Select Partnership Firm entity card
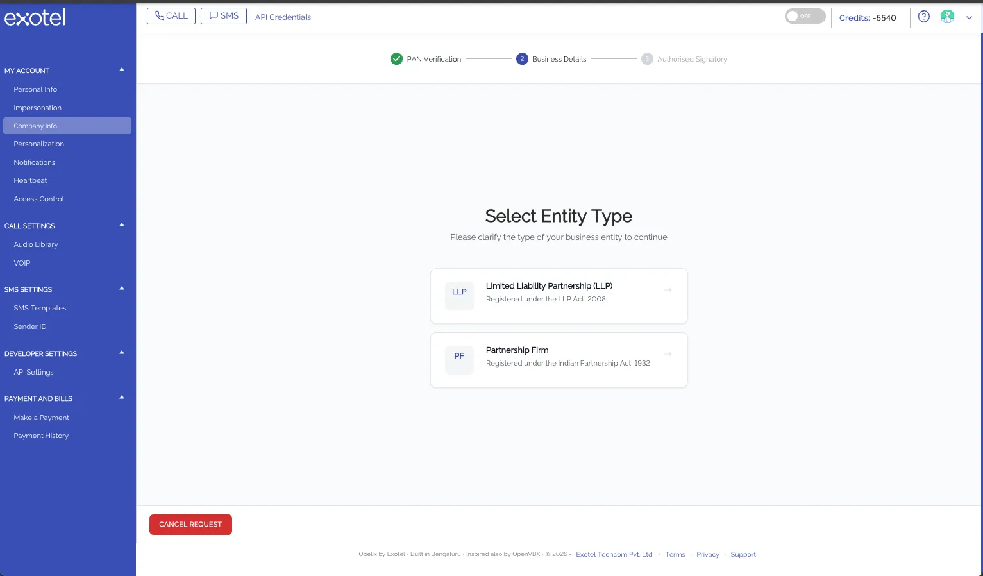983x576 pixels. [x=559, y=360]
